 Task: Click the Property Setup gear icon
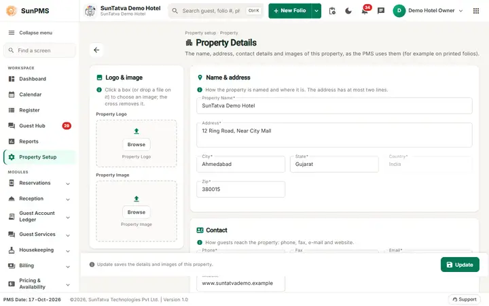(x=12, y=157)
